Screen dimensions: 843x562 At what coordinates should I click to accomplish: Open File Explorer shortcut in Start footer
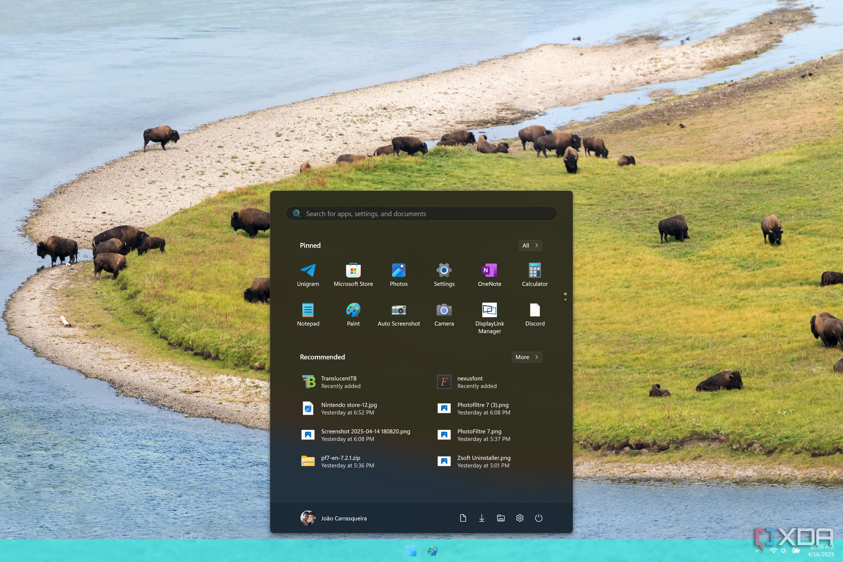click(x=501, y=518)
